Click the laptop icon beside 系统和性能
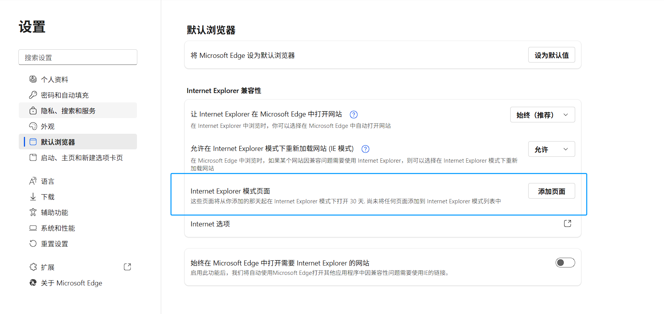 pos(33,228)
